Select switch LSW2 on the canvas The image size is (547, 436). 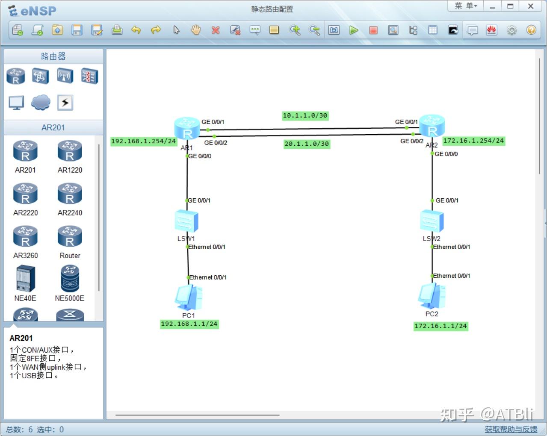click(432, 221)
